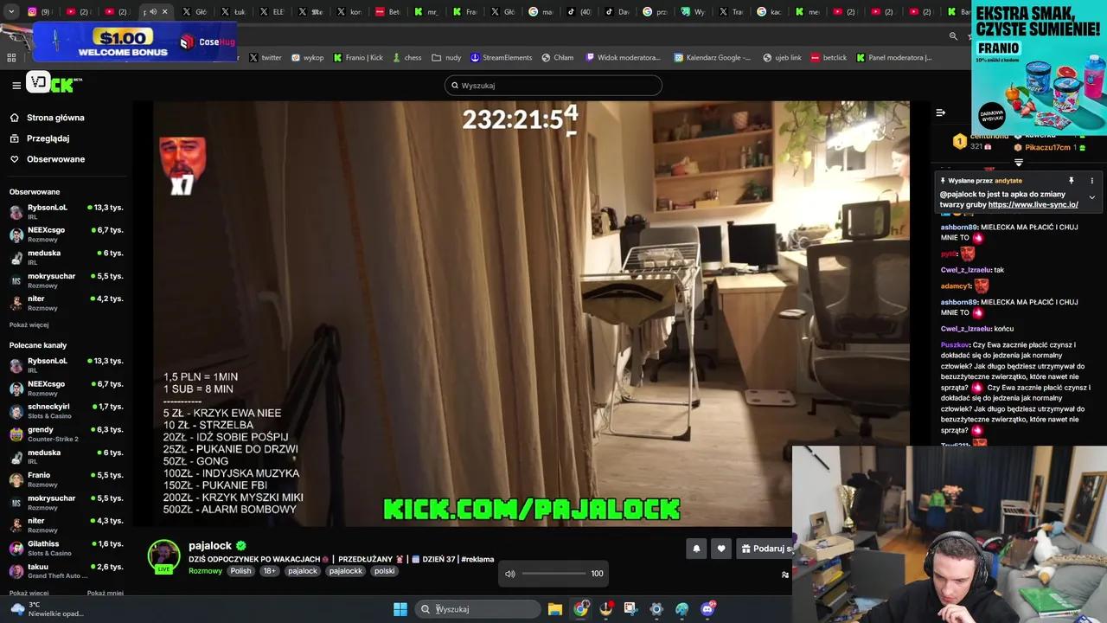Open schneckyiri recommended channel
1107x623 pixels.
click(x=66, y=410)
